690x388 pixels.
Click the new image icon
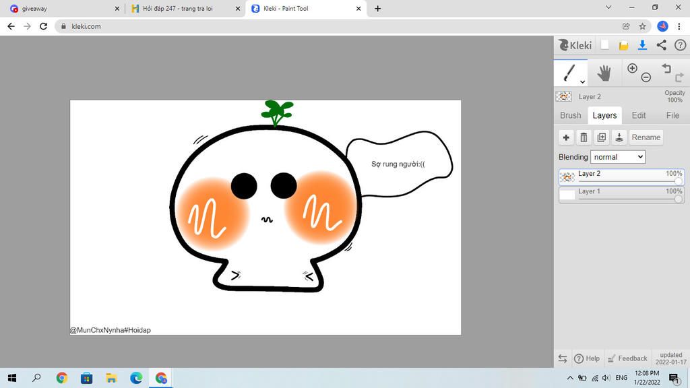click(605, 45)
